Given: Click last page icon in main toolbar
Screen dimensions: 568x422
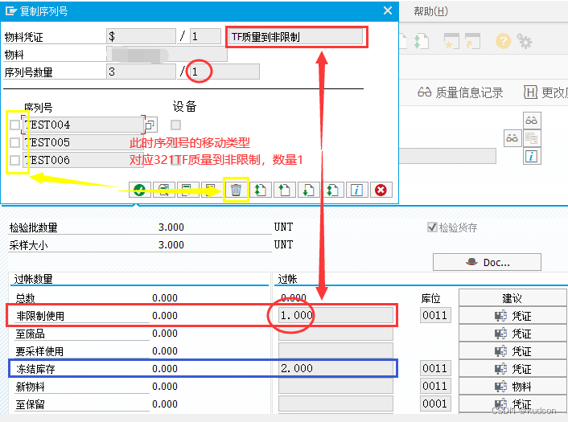Looking at the screenshot, I should pos(421,41).
